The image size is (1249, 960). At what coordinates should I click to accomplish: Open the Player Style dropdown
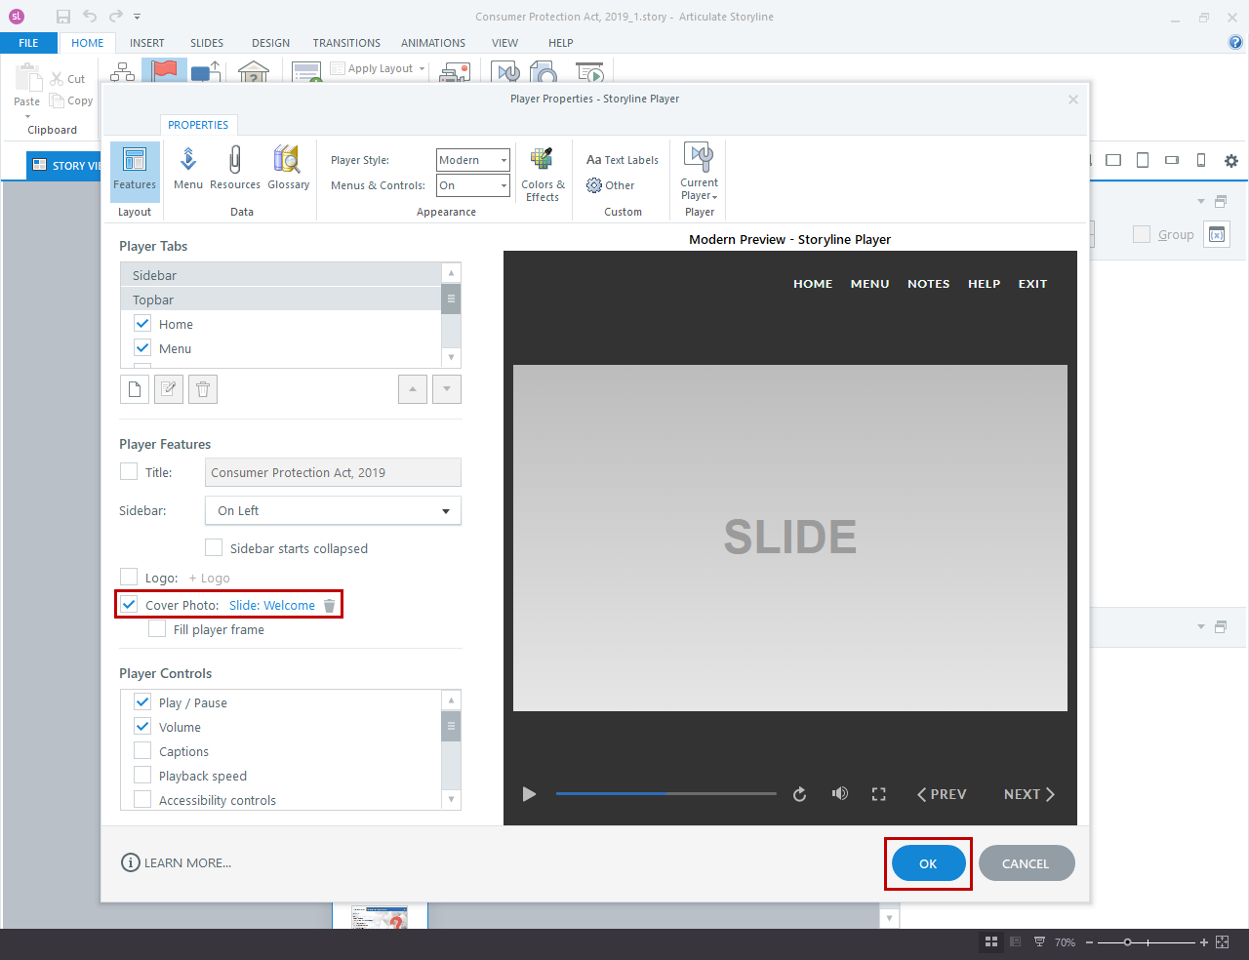[473, 160]
